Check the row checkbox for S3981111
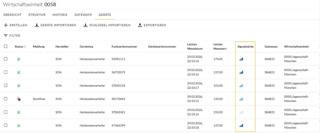The image size is (320, 133). 6,59
